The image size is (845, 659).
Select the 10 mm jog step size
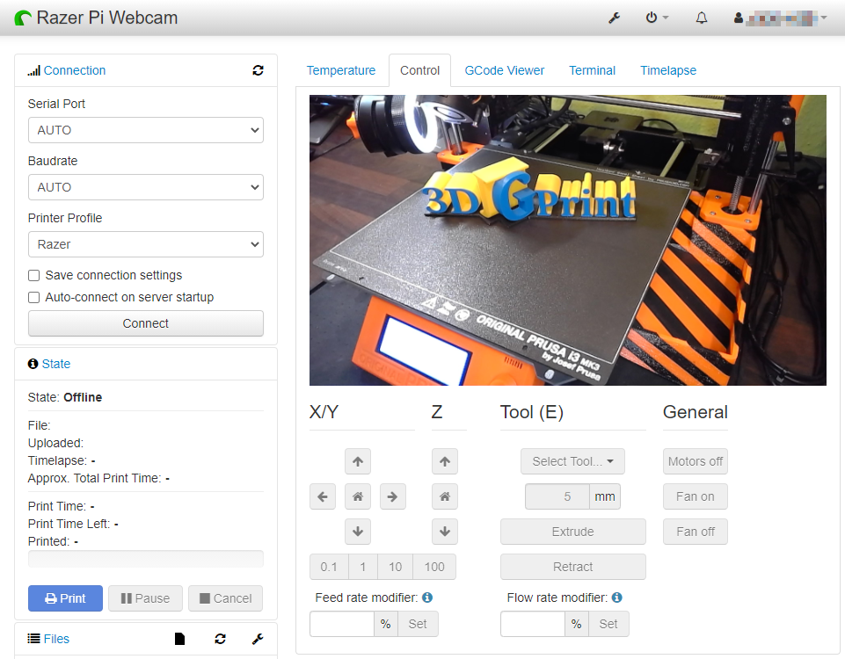click(x=396, y=567)
